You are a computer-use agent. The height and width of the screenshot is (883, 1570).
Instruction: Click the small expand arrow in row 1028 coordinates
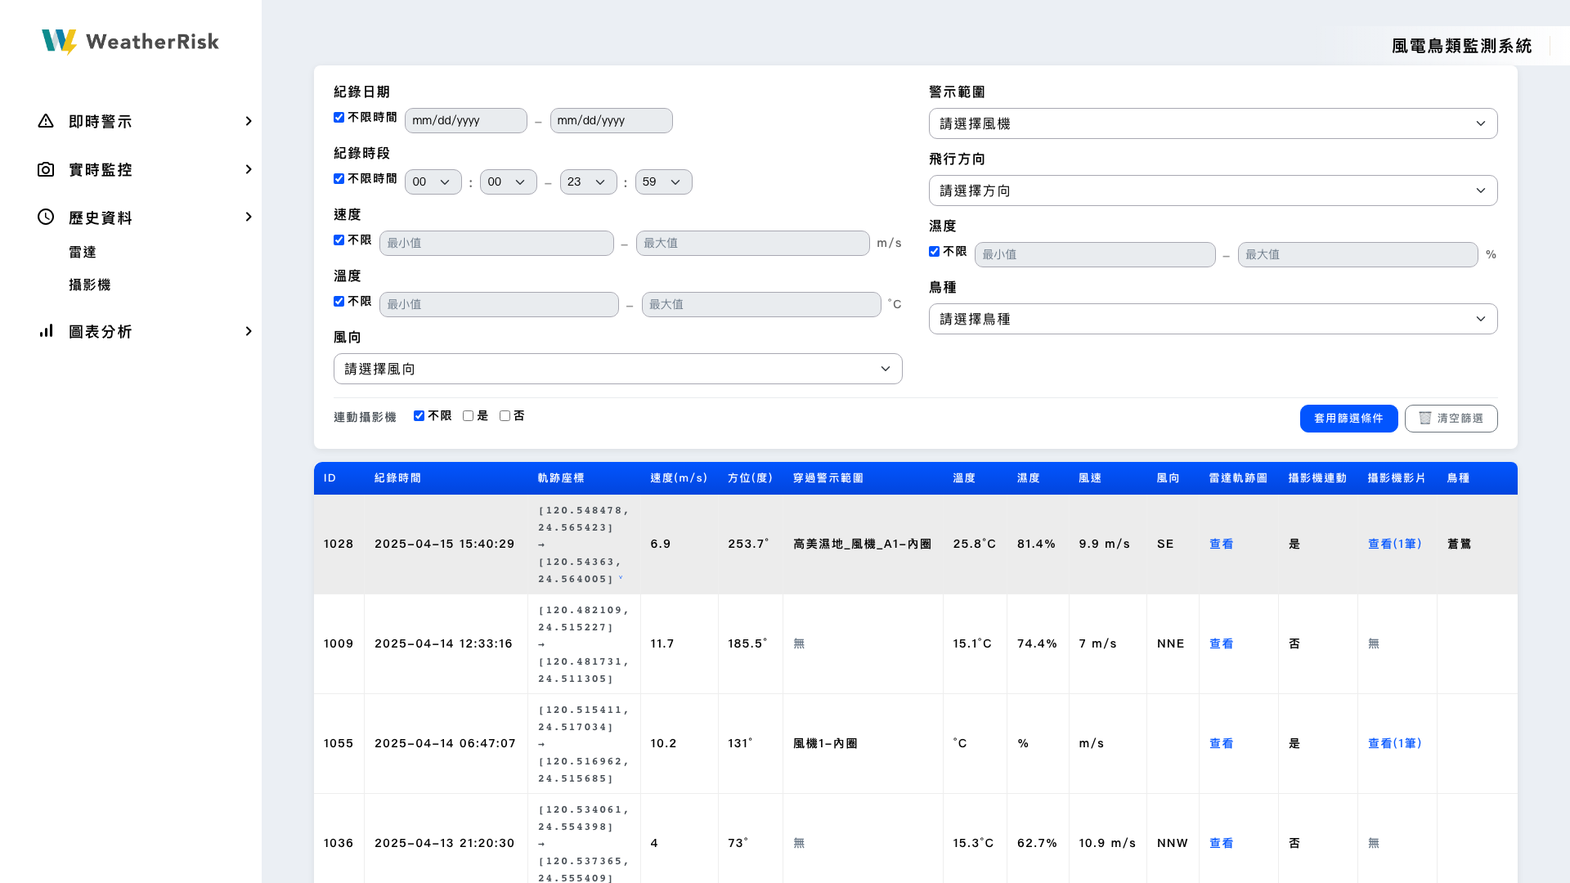(x=621, y=578)
